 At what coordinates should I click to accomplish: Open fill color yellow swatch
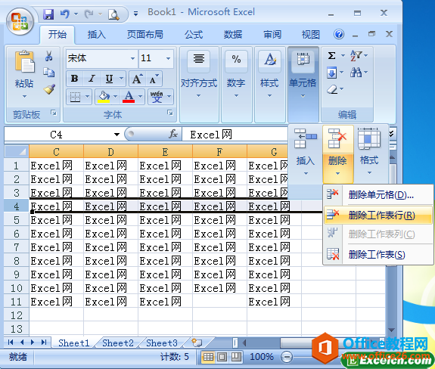(x=104, y=97)
